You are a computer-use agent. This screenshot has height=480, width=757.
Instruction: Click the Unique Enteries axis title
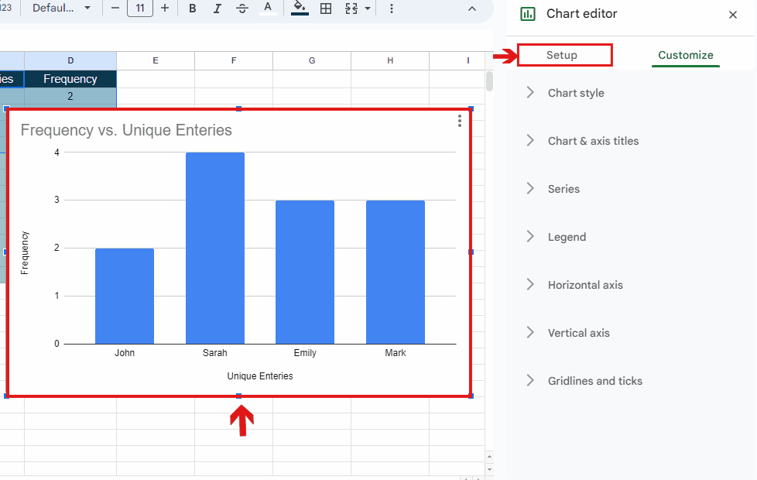[x=260, y=376]
